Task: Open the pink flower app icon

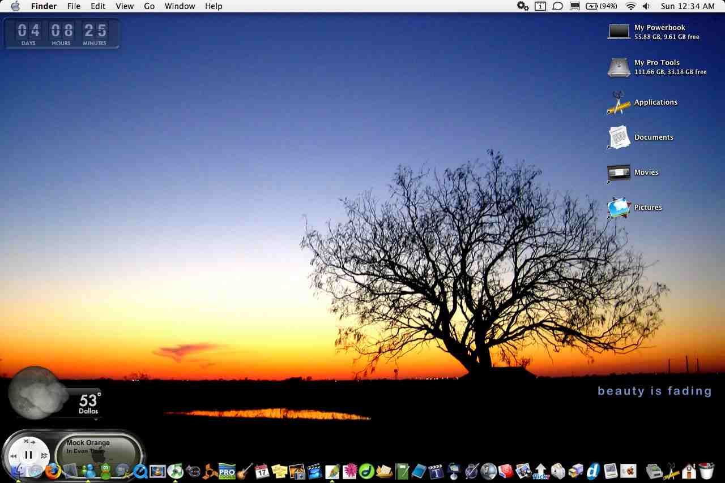Action: pos(349,471)
